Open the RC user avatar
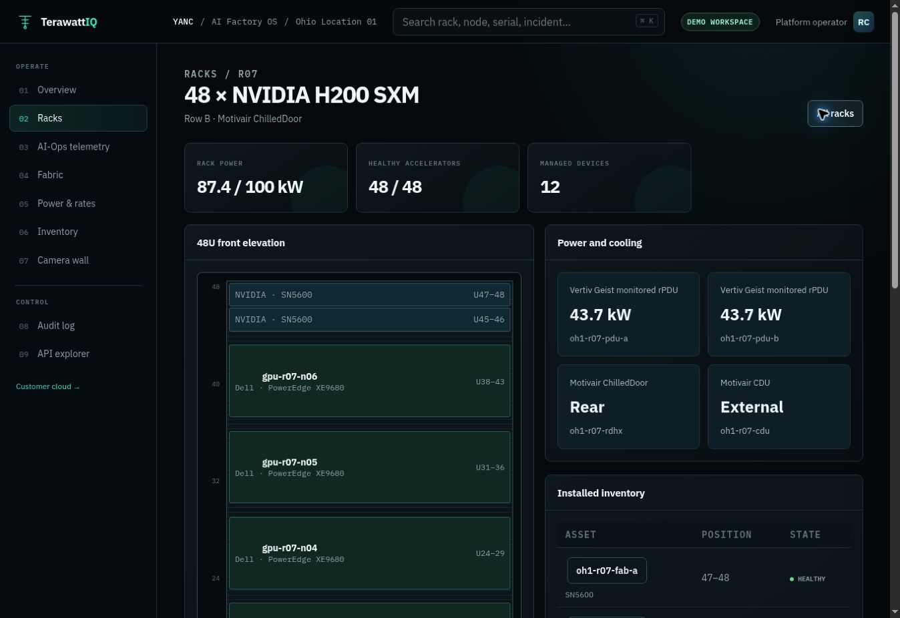This screenshot has width=900, height=618. click(x=863, y=22)
